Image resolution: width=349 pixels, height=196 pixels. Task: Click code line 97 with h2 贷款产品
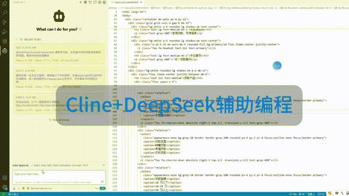coord(168,78)
